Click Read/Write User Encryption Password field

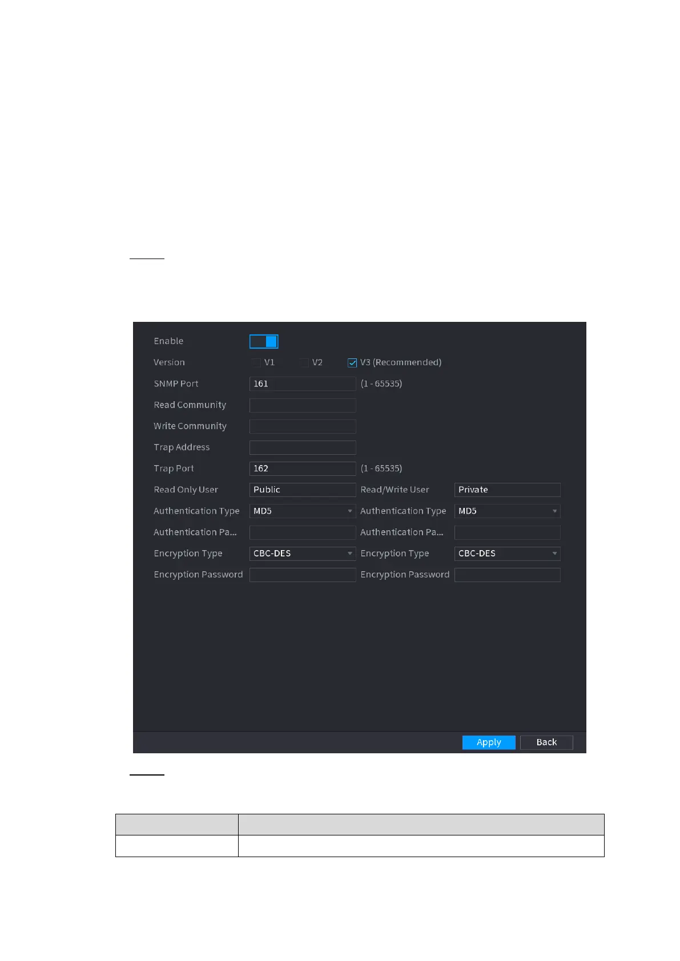[x=507, y=575]
